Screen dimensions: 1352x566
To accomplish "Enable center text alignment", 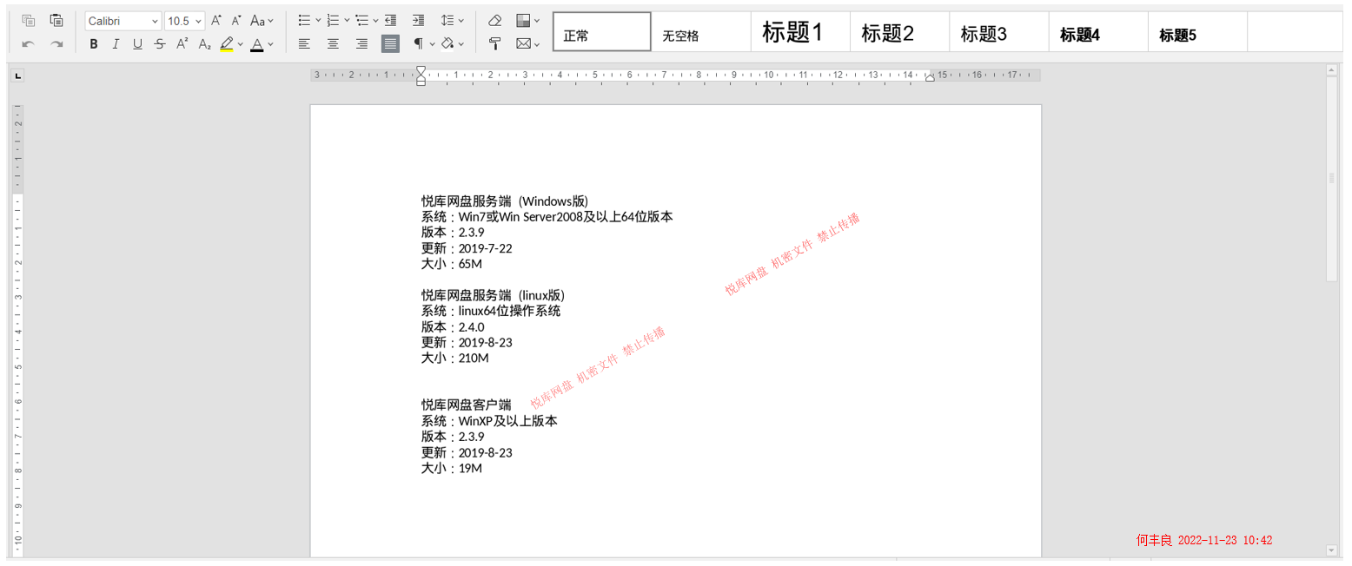I will [333, 43].
